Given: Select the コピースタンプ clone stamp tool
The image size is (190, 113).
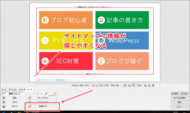Looking at the screenshot, I should 42,102.
